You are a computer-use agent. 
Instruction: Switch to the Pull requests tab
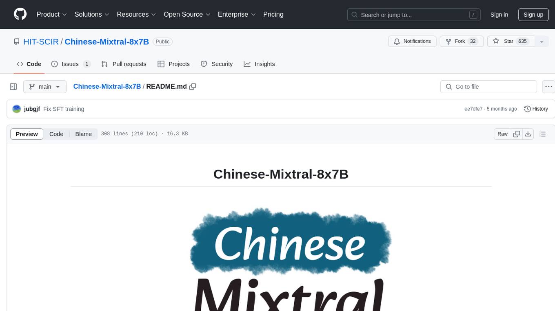point(124,64)
